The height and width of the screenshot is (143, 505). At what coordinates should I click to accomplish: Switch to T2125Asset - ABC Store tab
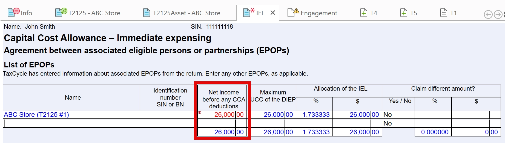(182, 13)
